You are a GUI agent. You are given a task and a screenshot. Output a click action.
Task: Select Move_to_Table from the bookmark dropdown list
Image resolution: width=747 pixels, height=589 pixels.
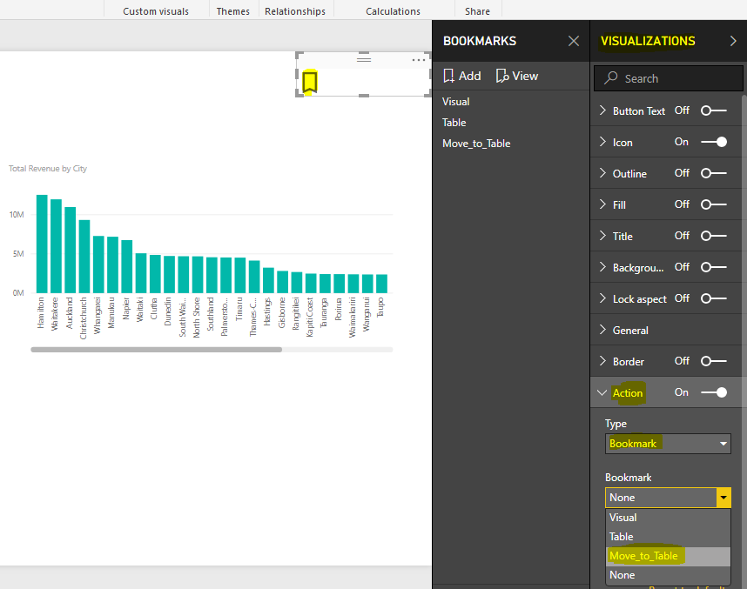tap(644, 555)
